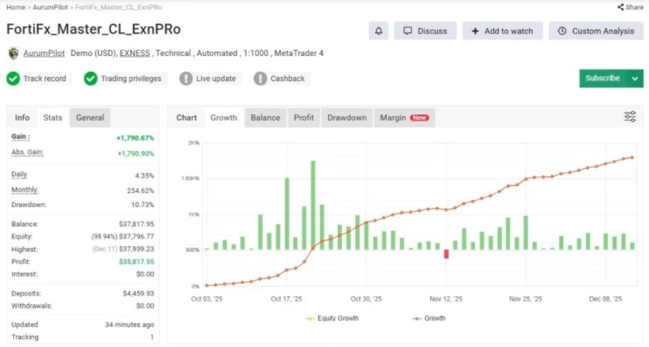Expand the Subscribe dropdown arrow

tap(635, 78)
